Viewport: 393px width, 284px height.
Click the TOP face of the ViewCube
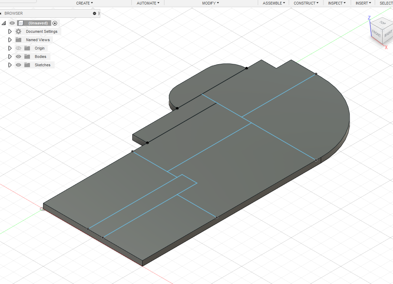tap(382, 23)
